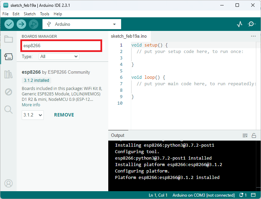Click the esp8266 search input field

pos(61,46)
